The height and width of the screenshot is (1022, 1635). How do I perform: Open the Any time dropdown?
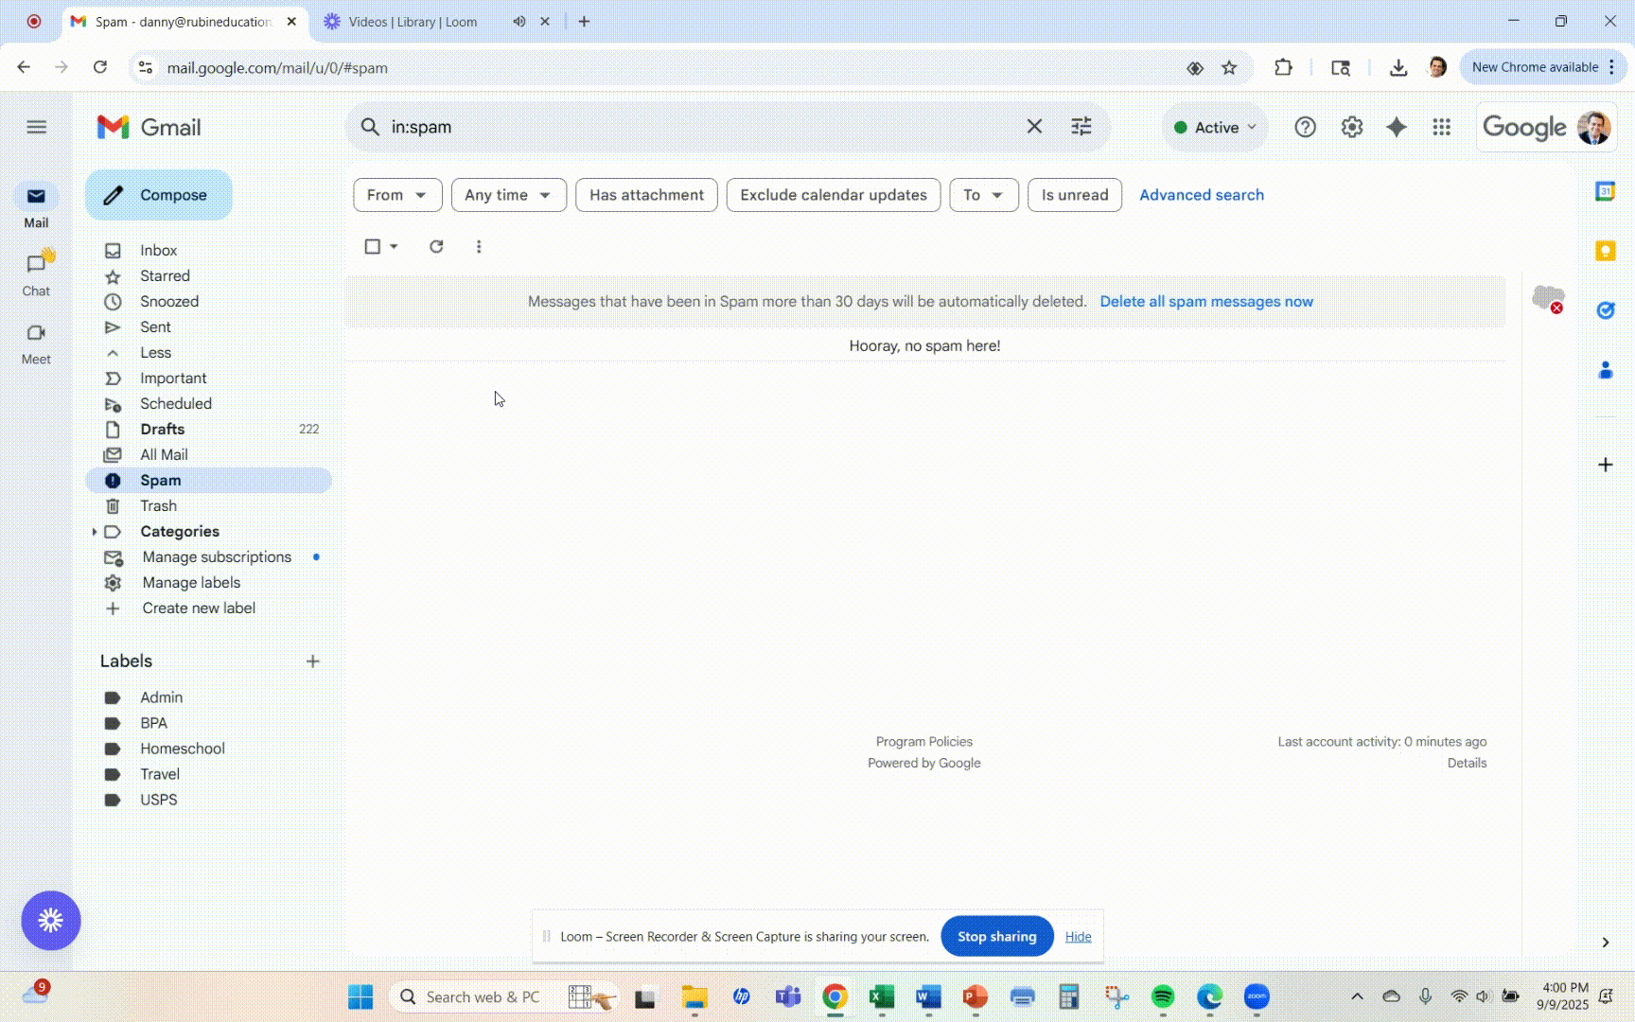(x=508, y=195)
